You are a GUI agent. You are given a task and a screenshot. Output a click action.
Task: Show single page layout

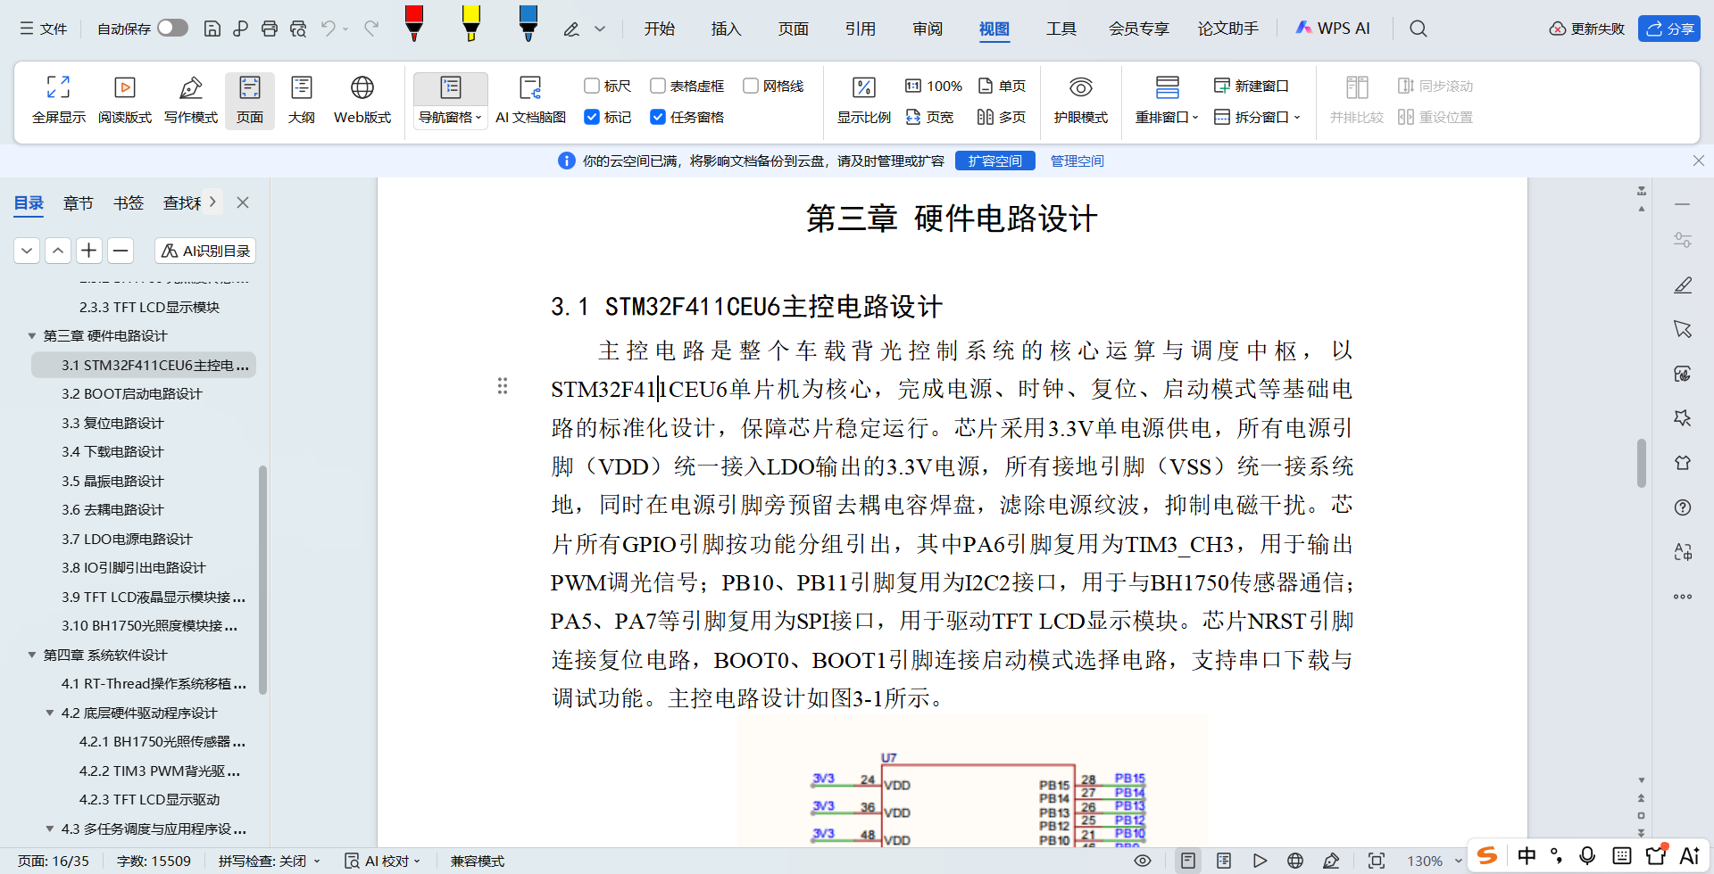(x=1002, y=86)
